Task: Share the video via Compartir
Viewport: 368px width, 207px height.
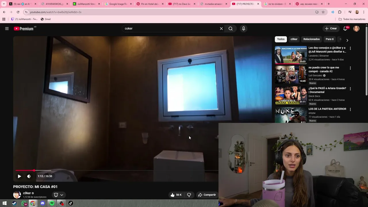Action: (x=207, y=195)
